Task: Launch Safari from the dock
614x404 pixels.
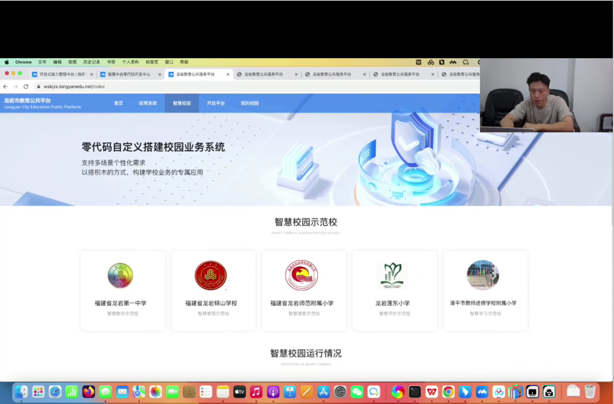Action: coord(55,392)
